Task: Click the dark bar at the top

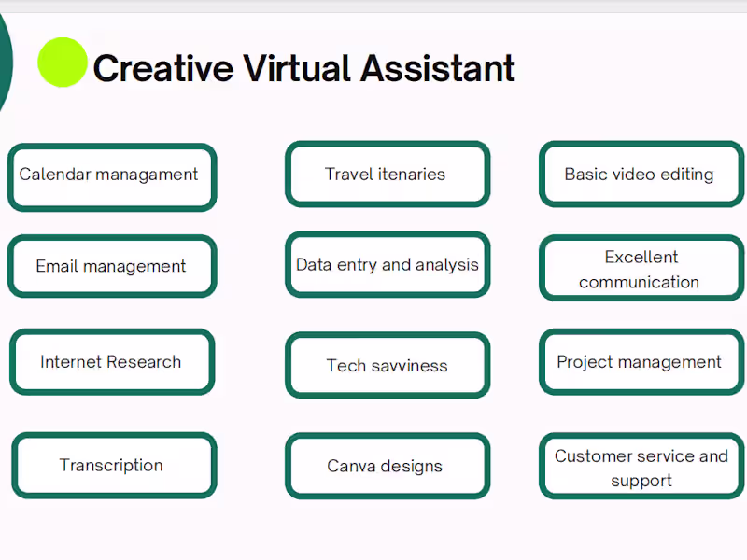Action: [x=373, y=5]
